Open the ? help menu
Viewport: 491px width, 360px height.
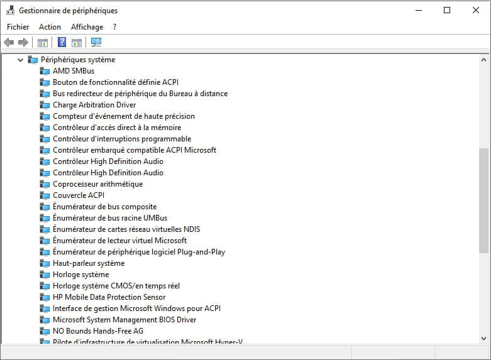[115, 27]
